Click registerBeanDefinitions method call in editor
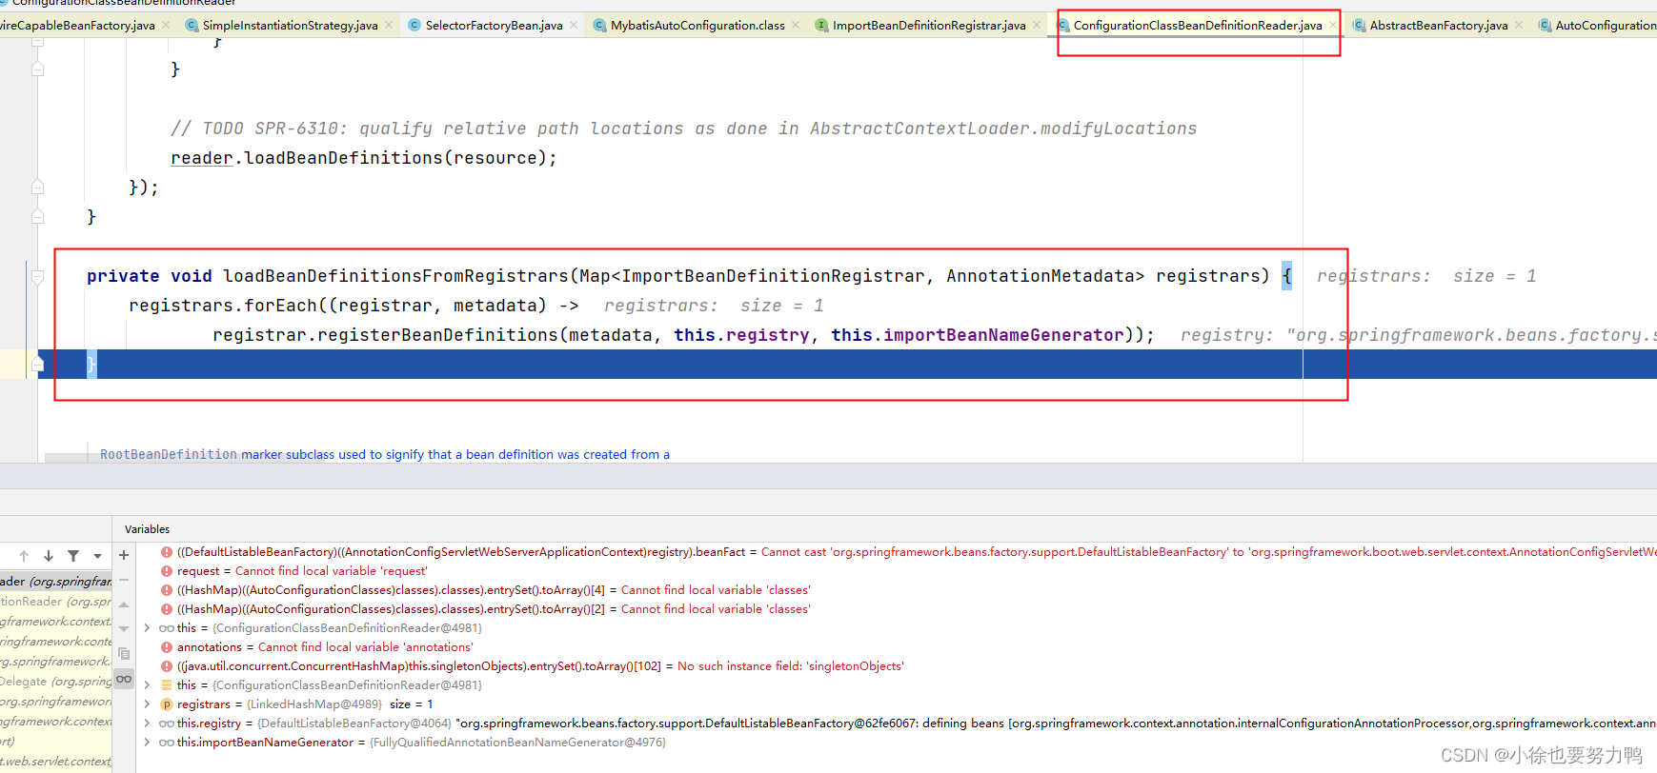 pyautogui.click(x=437, y=335)
